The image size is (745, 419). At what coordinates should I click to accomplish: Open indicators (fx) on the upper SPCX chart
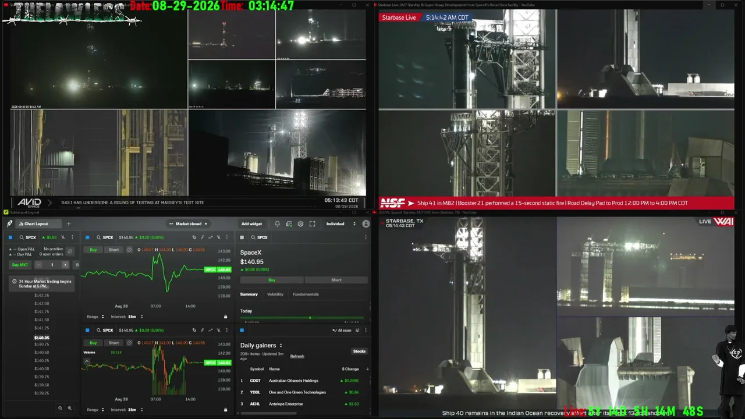coord(202,237)
